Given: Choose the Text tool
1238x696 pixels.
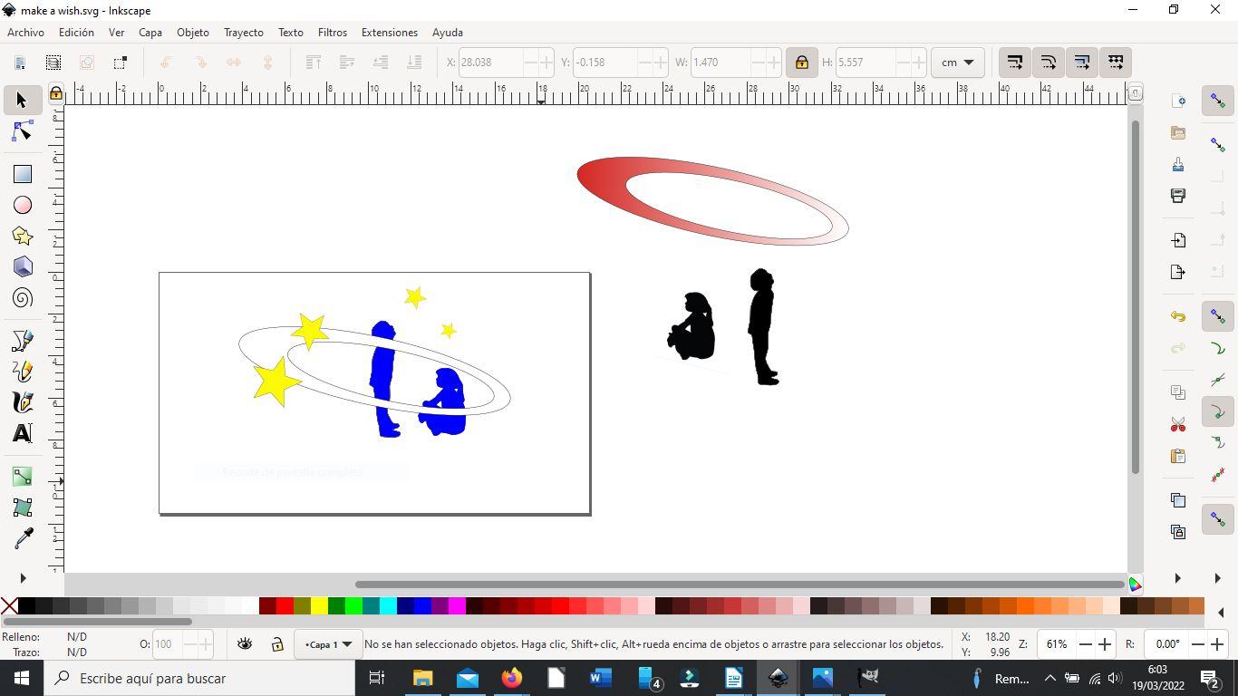Looking at the screenshot, I should pos(22,433).
